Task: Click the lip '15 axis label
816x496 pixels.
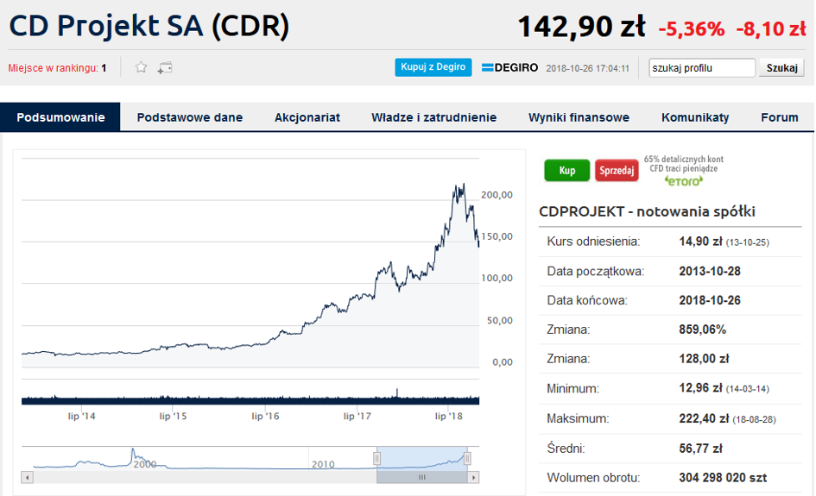Action: (173, 416)
